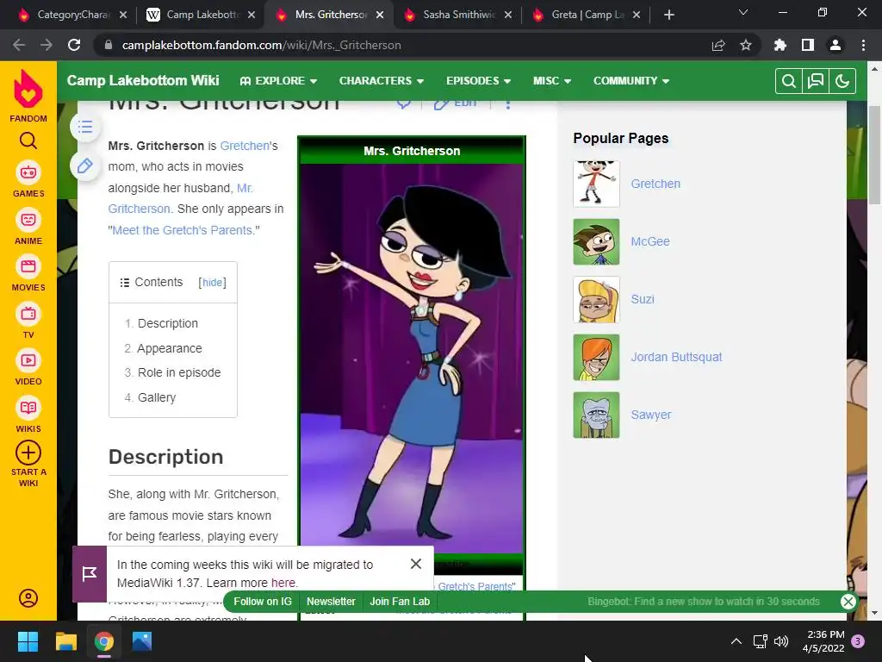Open Windows Start menu
This screenshot has height=662, width=882.
pyautogui.click(x=28, y=641)
